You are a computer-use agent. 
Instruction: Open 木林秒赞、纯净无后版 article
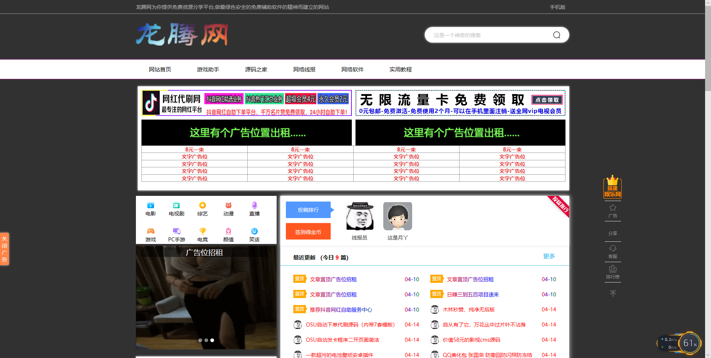click(x=469, y=310)
